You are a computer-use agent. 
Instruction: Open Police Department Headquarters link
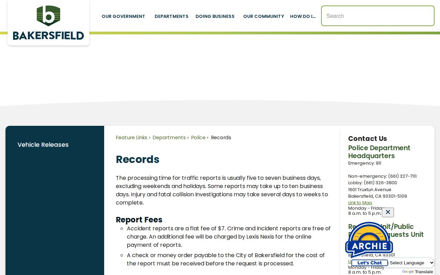379,152
